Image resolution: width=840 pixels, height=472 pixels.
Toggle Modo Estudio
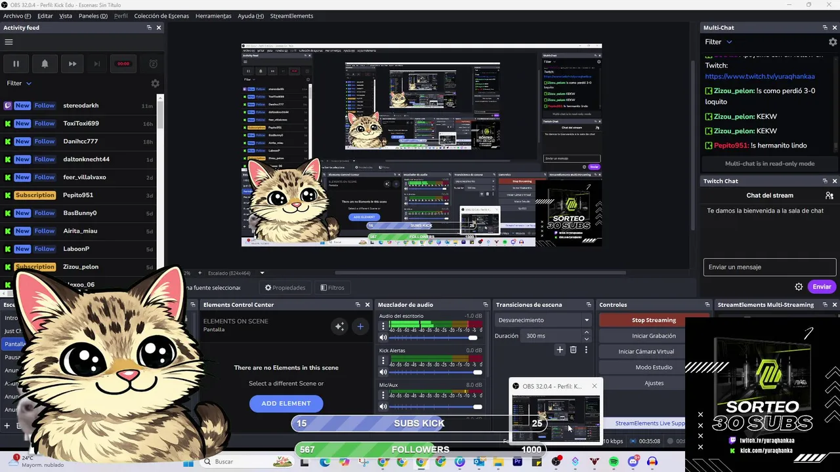point(654,367)
